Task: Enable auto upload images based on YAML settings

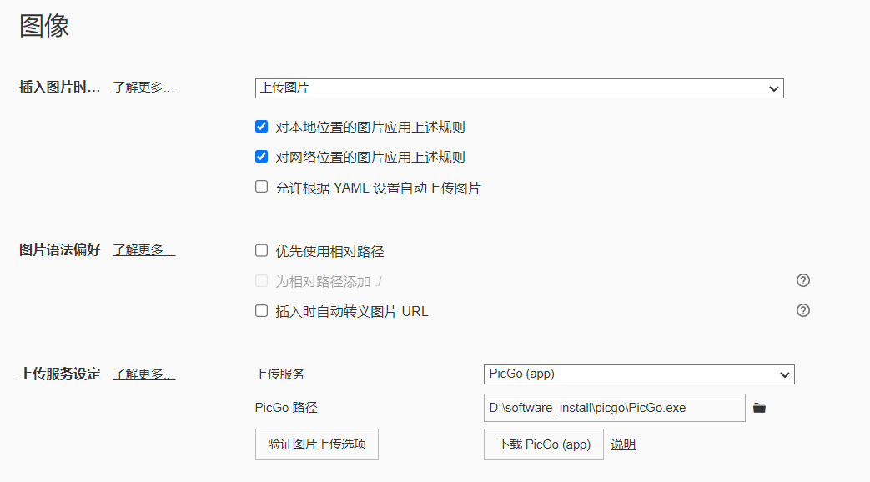Action: point(261,186)
